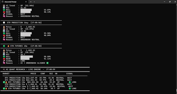Click the CONF column header
This screenshot has height=94, width=177.
coord(43,74)
